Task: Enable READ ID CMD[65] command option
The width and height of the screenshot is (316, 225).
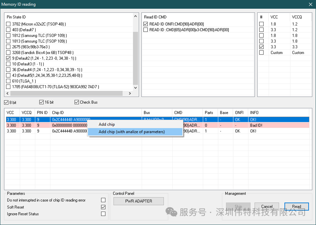Action: point(146,30)
